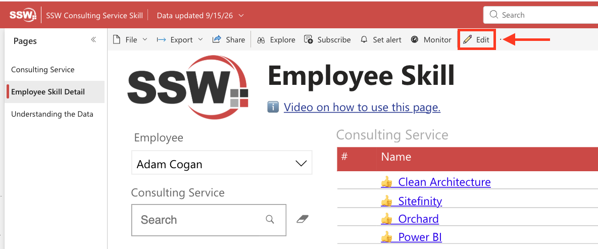Click the SSW Consulting Service Skill title
The image size is (598, 249).
pyautogui.click(x=94, y=15)
